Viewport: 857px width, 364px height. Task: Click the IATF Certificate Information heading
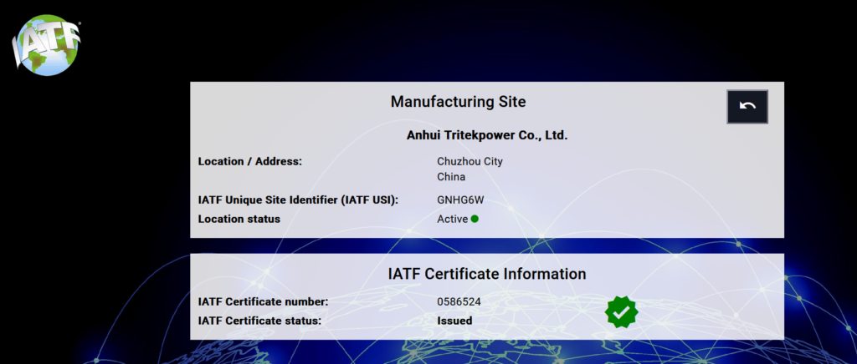487,274
